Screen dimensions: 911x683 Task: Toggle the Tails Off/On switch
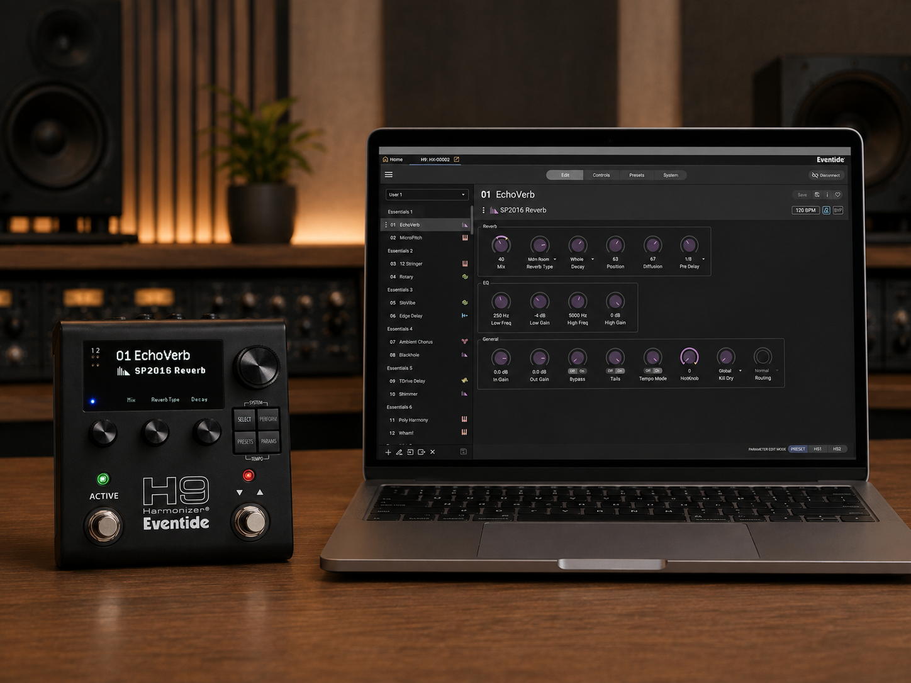coord(615,371)
